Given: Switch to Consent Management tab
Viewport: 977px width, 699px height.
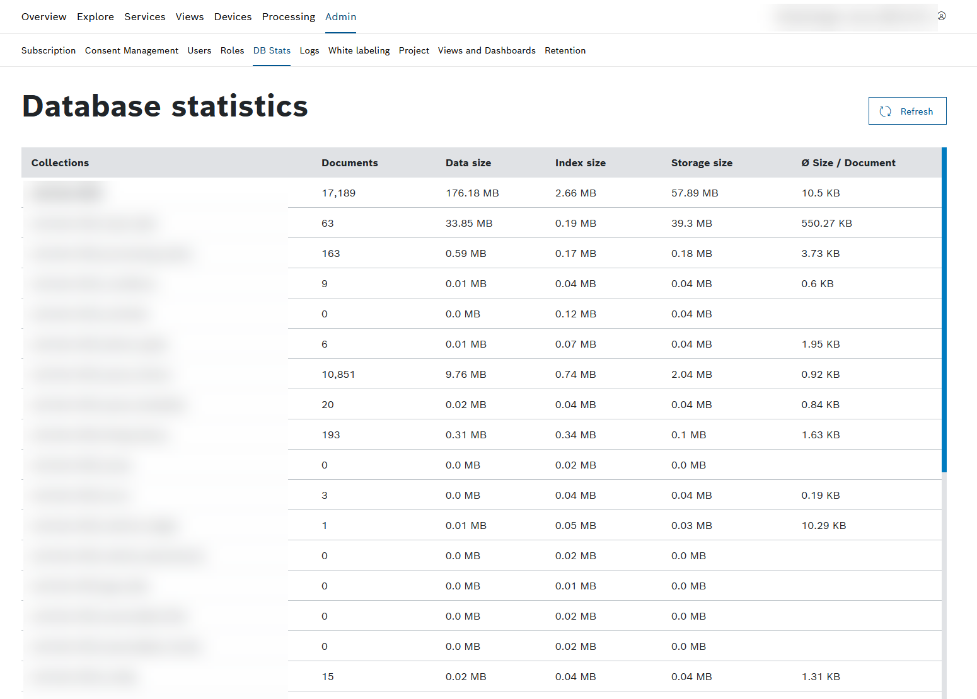Looking at the screenshot, I should [131, 50].
